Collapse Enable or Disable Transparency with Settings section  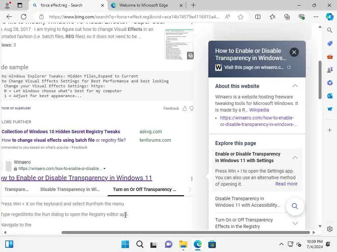click(x=295, y=158)
